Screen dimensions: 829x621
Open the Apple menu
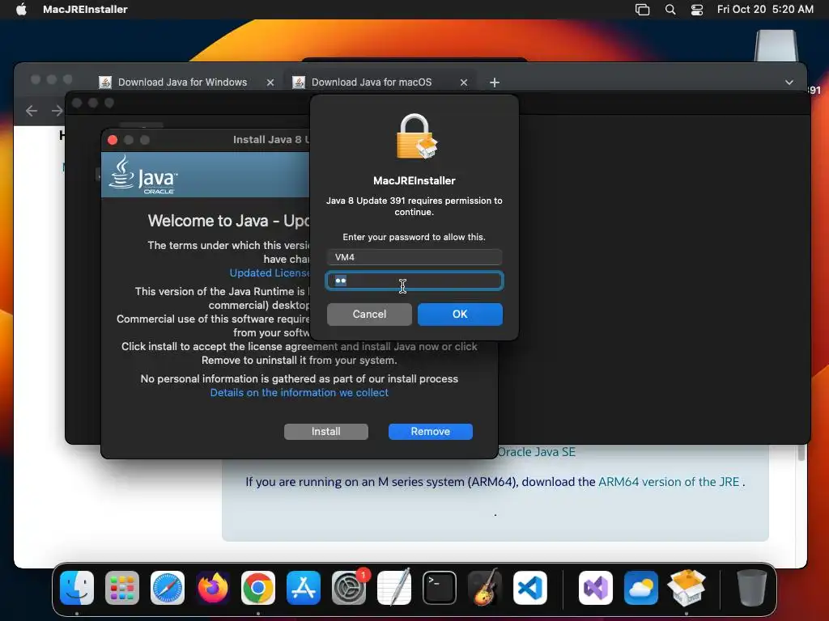point(21,9)
